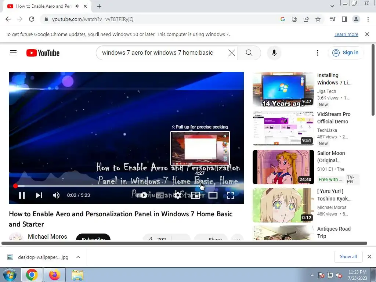
Task: Skip to next video
Action: [x=39, y=195]
